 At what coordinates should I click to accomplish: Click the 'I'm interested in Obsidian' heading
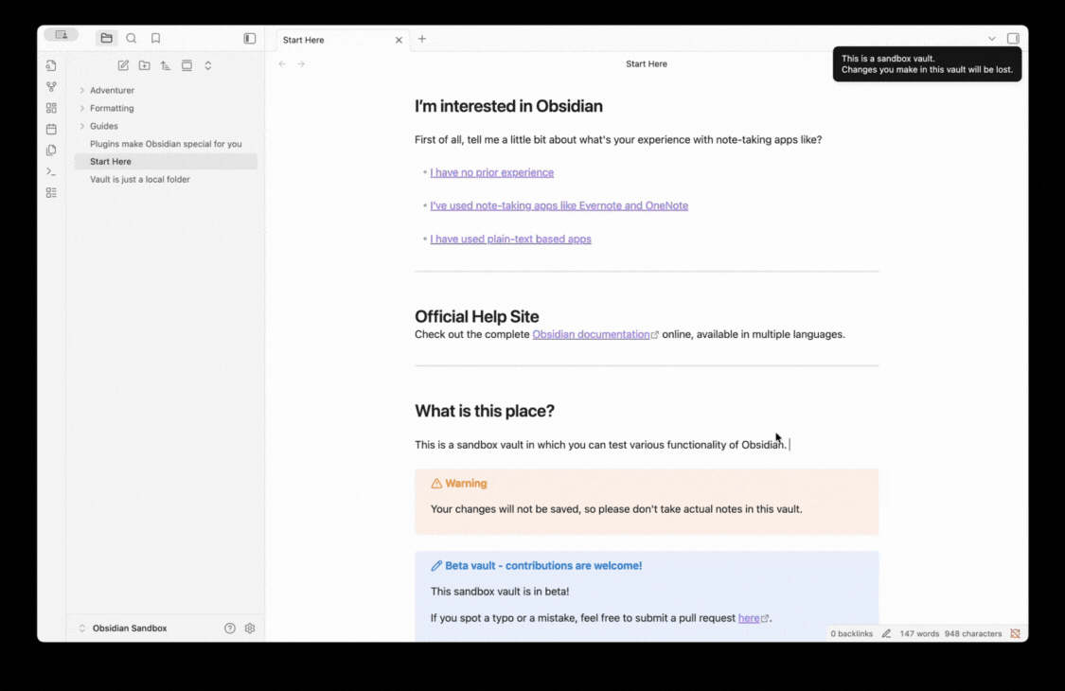tap(508, 107)
